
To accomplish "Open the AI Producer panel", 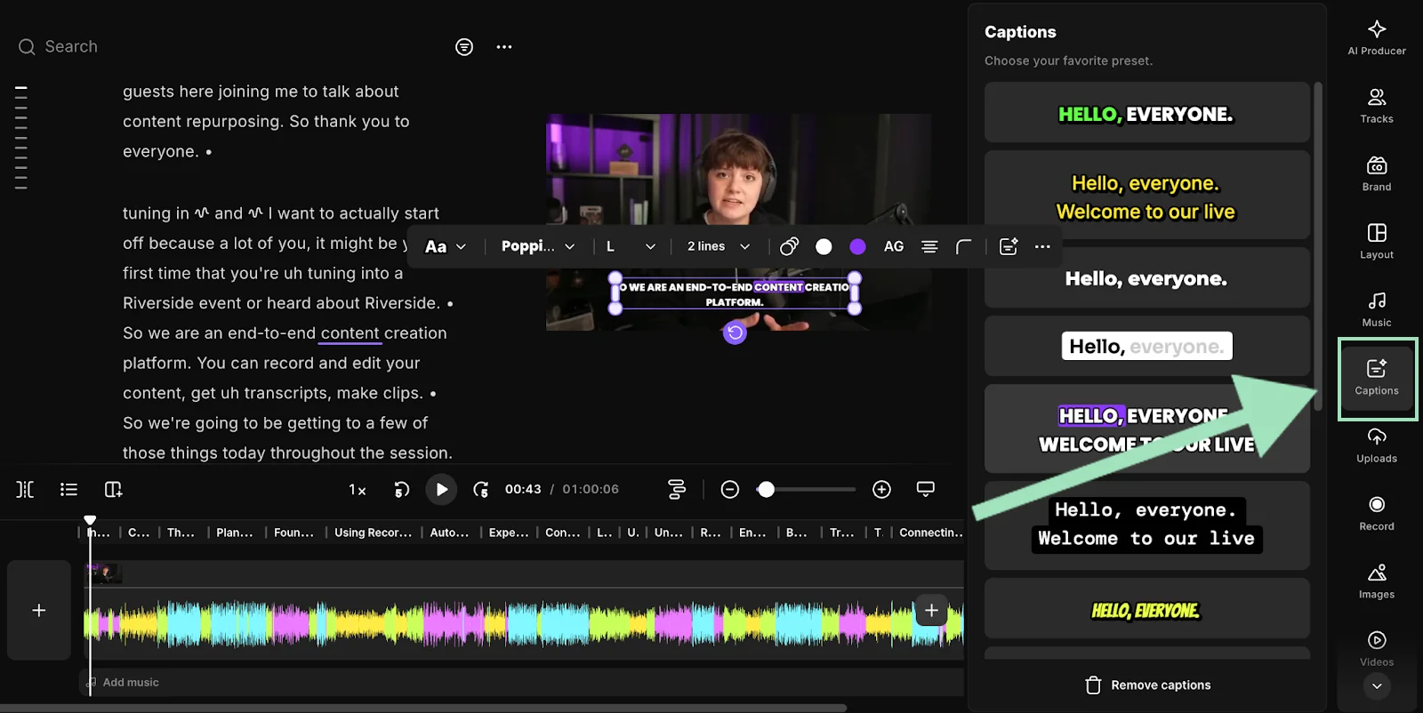I will pos(1377,37).
